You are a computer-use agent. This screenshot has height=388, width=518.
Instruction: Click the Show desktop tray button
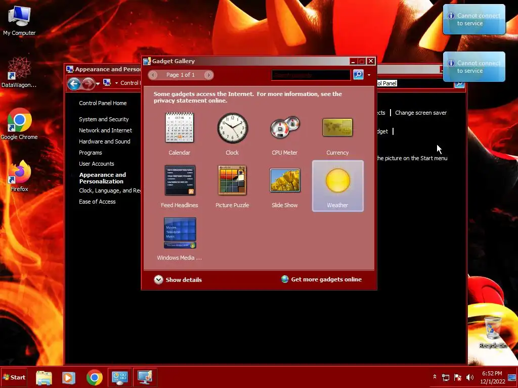coord(512,377)
